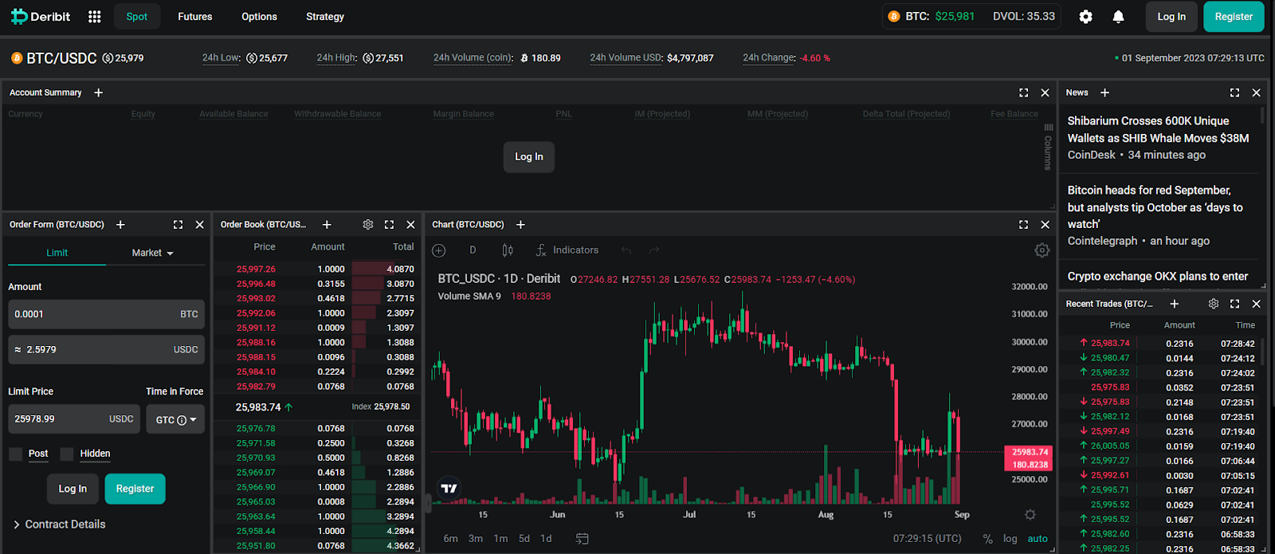Open Bitcoin heads for red September article
Image resolution: width=1275 pixels, height=554 pixels.
(1155, 207)
